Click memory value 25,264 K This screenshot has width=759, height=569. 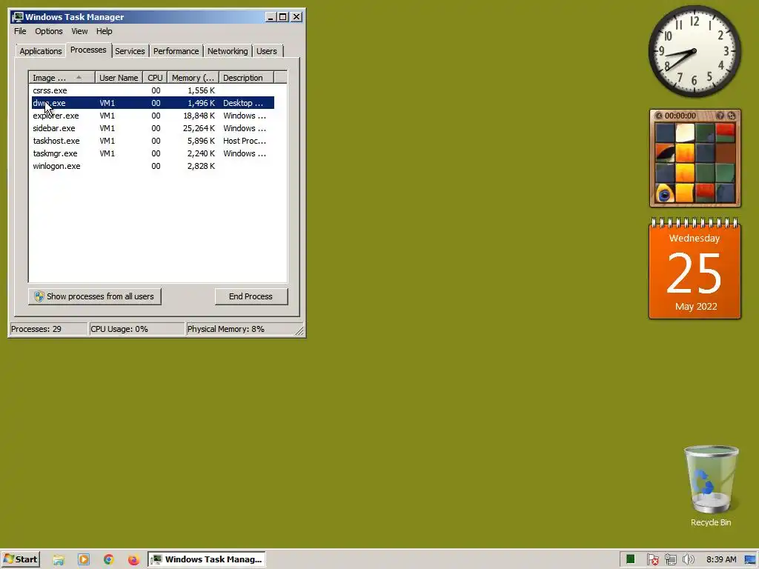199,128
